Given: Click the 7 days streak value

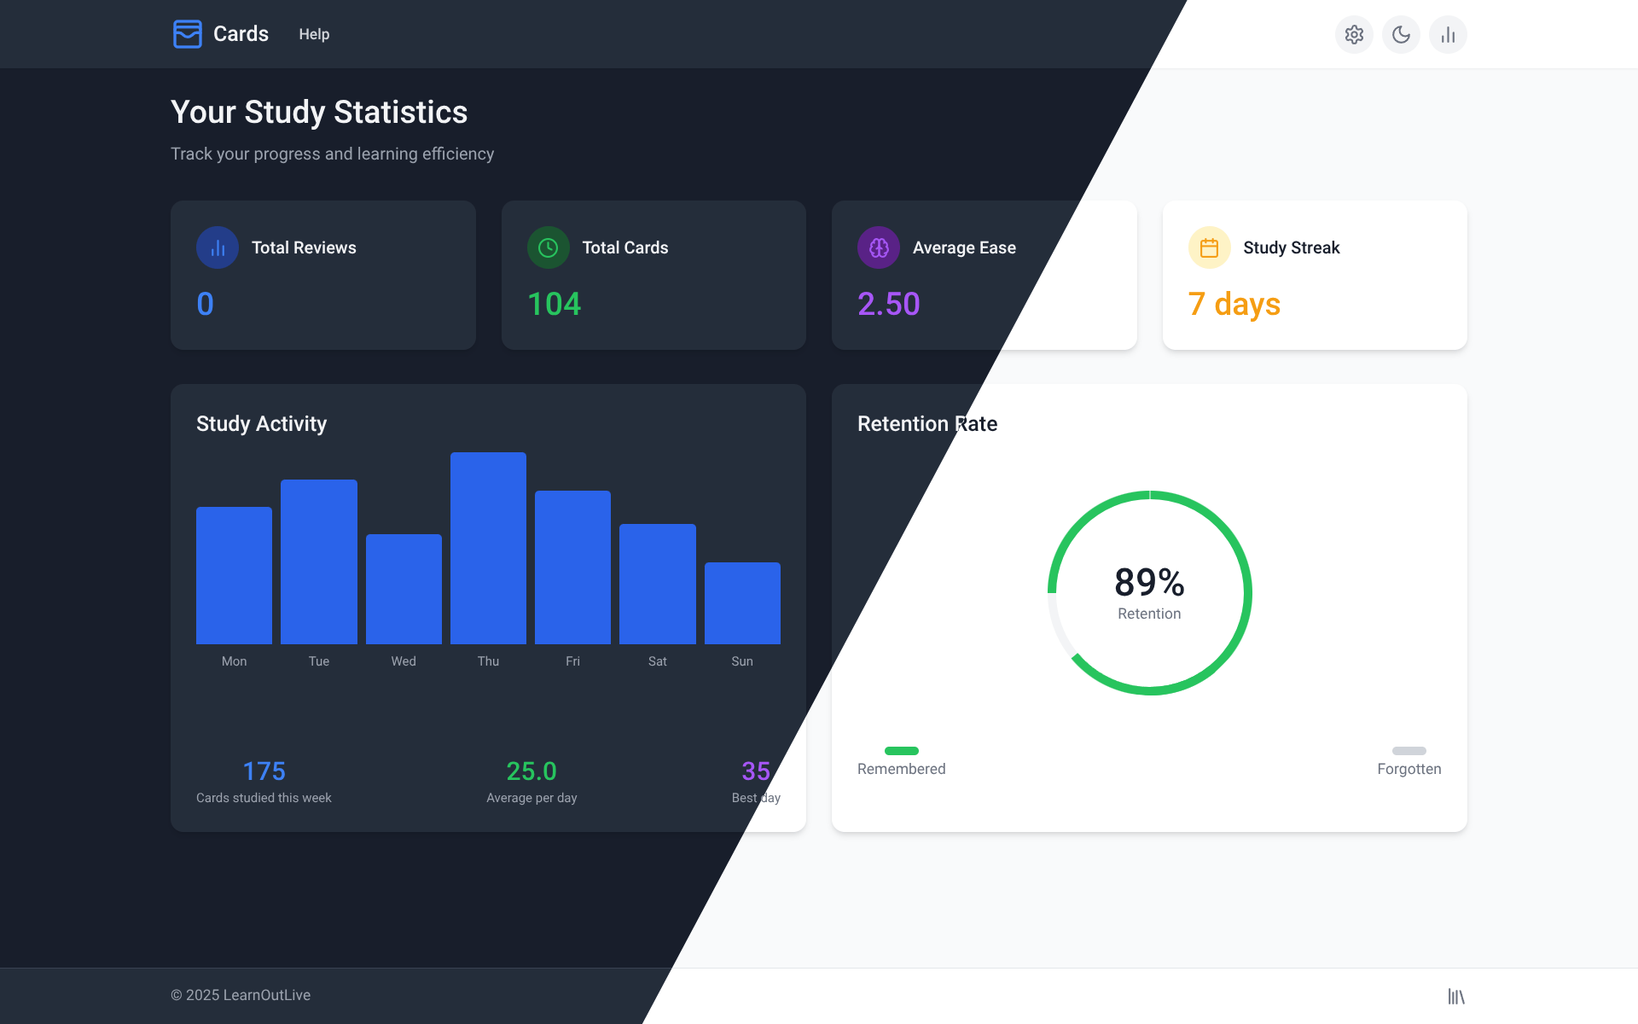Looking at the screenshot, I should pos(1234,305).
